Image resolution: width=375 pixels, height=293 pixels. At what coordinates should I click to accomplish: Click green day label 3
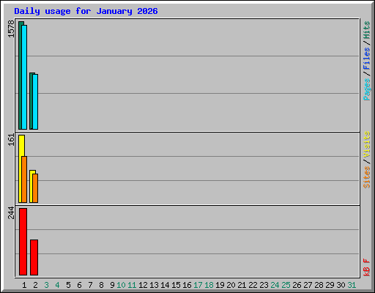[46, 285]
